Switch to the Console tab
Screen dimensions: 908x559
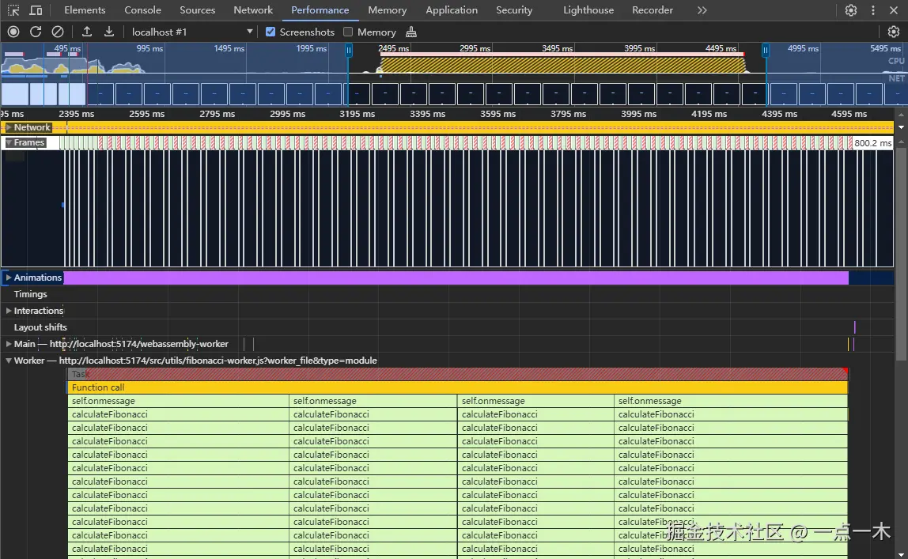[x=142, y=10]
